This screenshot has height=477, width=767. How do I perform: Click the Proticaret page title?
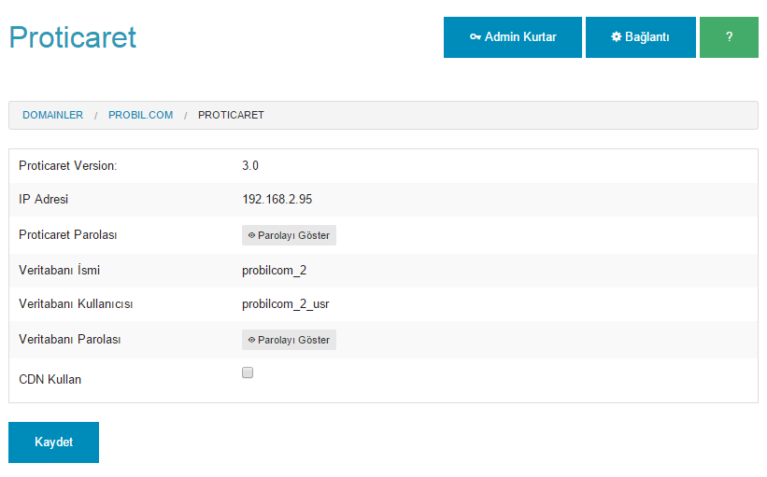(x=73, y=37)
